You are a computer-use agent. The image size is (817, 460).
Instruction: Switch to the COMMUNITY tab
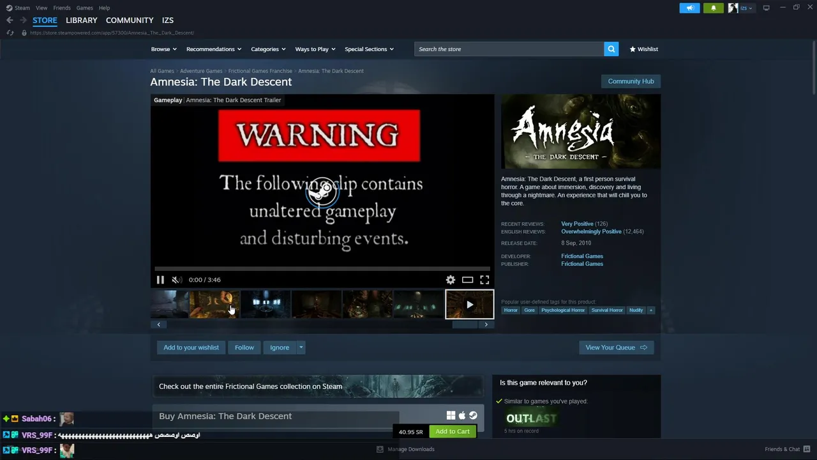click(x=130, y=20)
